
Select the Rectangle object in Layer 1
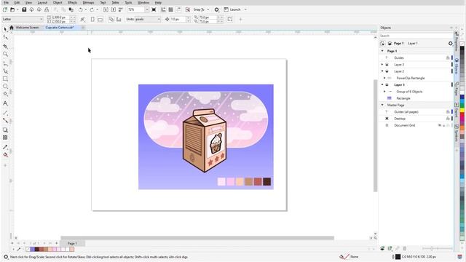click(403, 98)
